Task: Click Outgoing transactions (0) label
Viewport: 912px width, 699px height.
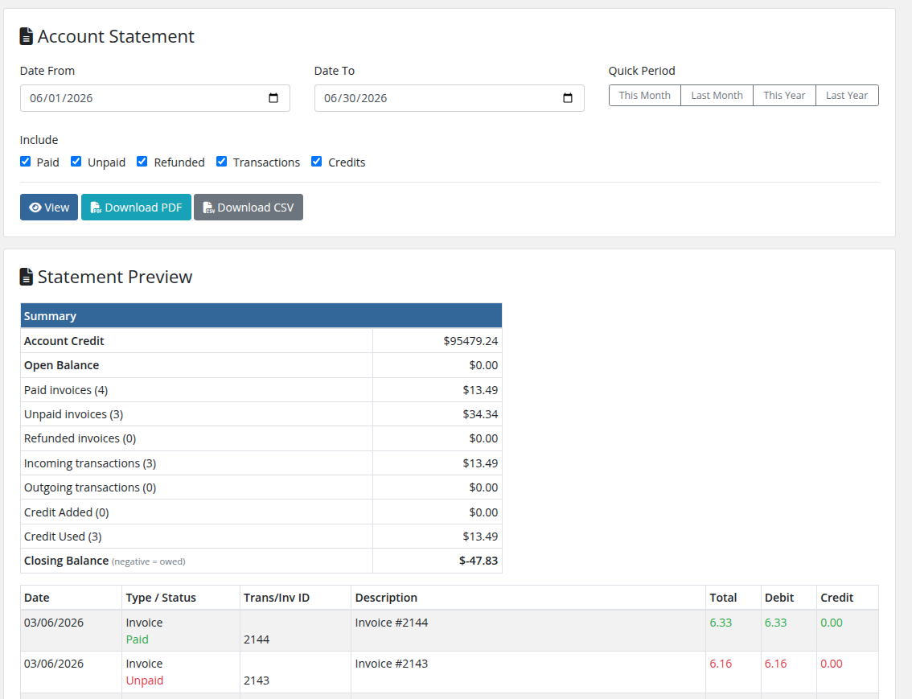Action: click(90, 487)
